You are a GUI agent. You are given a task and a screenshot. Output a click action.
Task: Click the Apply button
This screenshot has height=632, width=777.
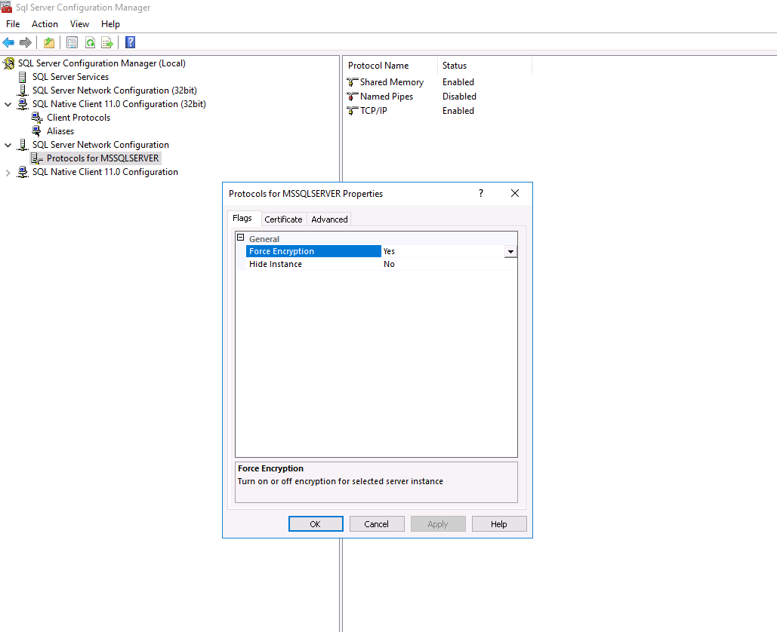(x=438, y=524)
